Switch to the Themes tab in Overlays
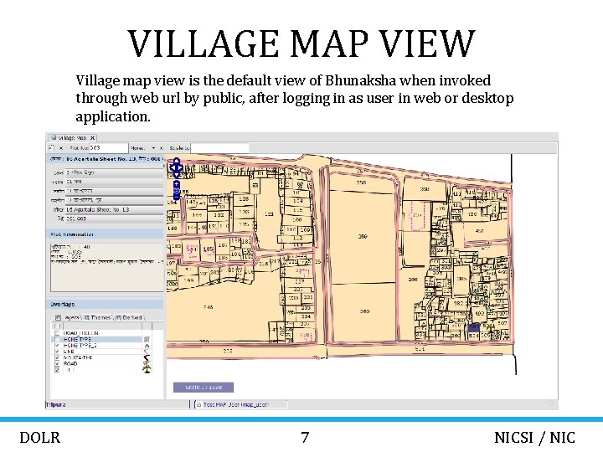This screenshot has width=603, height=452. [x=98, y=317]
